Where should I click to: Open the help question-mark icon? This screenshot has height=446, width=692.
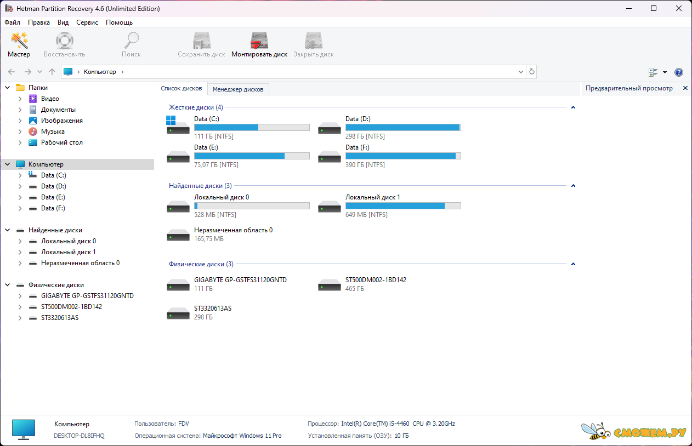tap(679, 72)
